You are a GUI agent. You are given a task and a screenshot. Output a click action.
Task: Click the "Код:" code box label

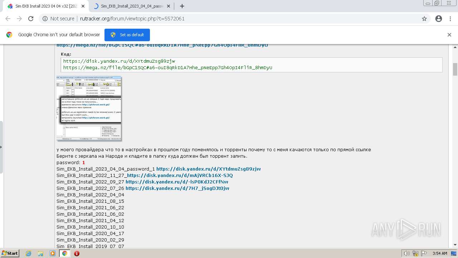tap(66, 54)
